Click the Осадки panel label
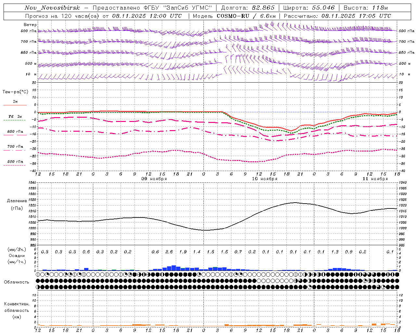This screenshot has height=333, width=416. [16, 256]
